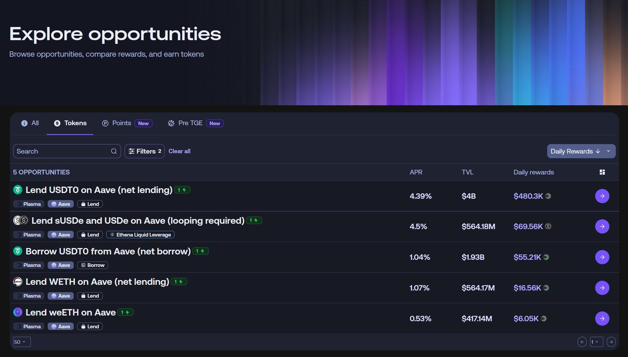The width and height of the screenshot is (628, 357).
Task: Click the Aave tag icon on WETH row
Action: [54, 296]
